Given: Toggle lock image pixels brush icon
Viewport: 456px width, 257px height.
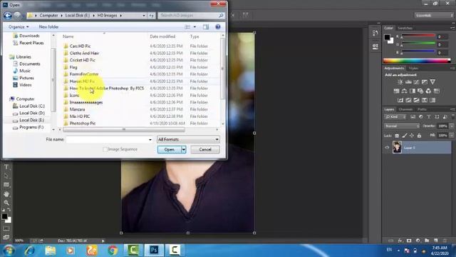Looking at the screenshot, I should point(405,136).
